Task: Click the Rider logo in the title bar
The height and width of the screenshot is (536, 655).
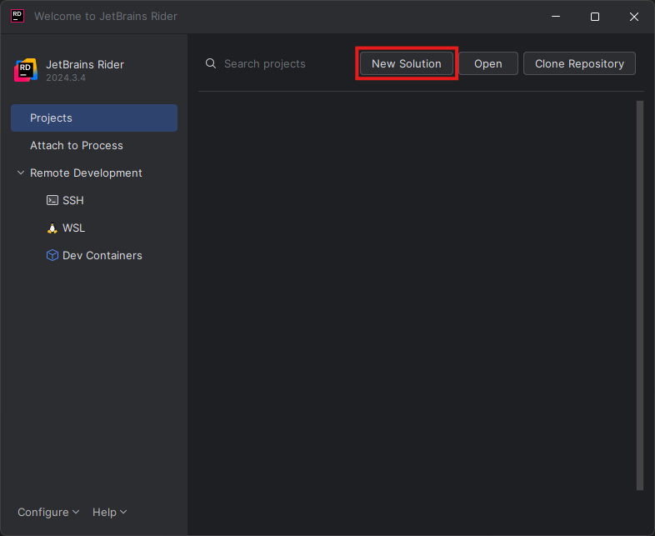Action: pyautogui.click(x=17, y=17)
